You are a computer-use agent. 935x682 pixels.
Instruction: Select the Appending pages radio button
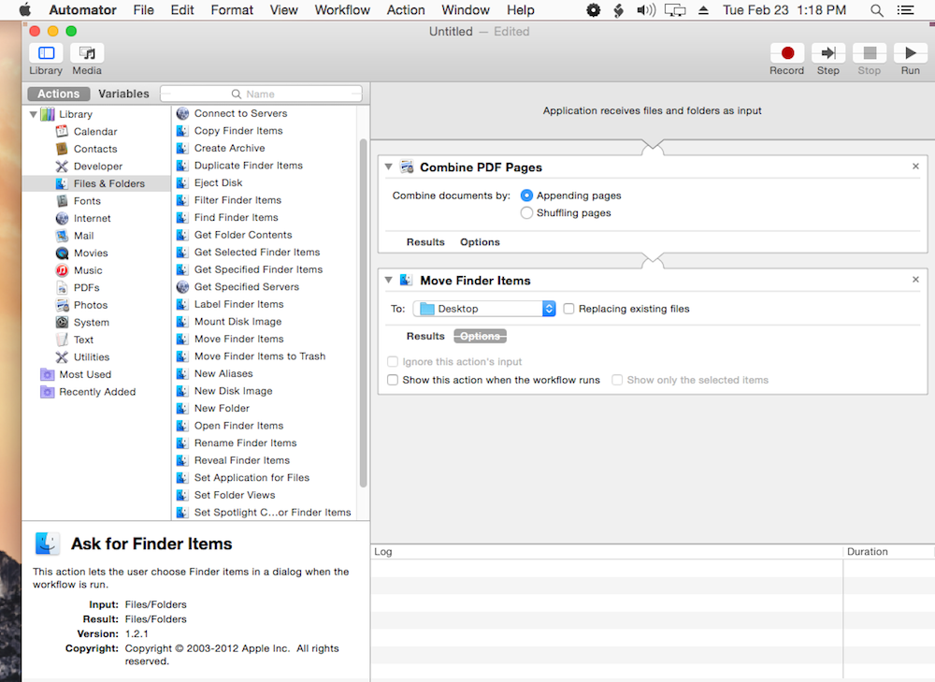(x=526, y=196)
